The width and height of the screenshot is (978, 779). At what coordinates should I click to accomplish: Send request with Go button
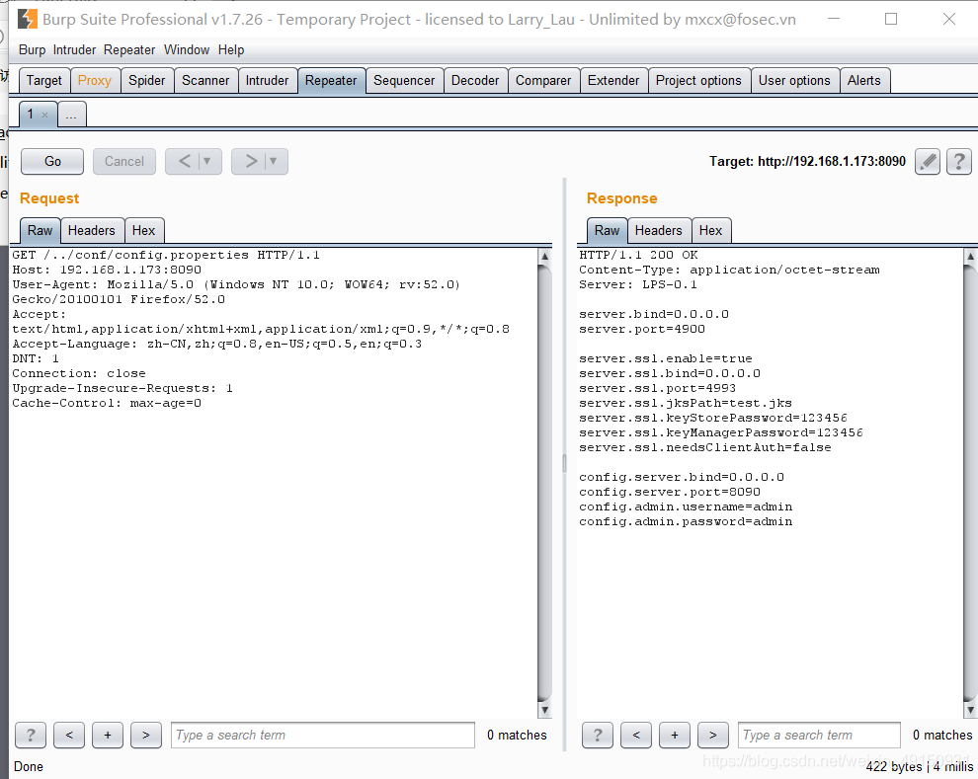(52, 161)
